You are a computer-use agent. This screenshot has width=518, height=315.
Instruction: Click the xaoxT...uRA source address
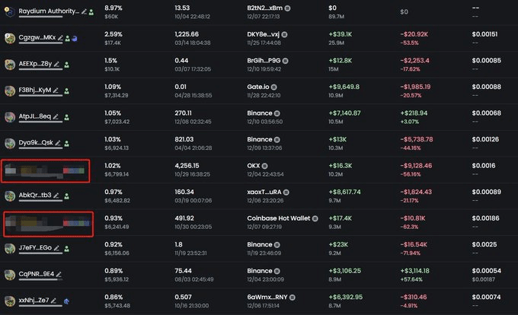(264, 192)
